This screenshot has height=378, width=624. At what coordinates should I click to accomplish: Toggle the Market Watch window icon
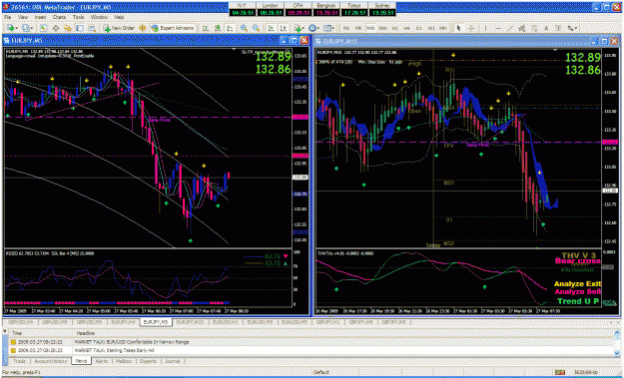(43, 28)
